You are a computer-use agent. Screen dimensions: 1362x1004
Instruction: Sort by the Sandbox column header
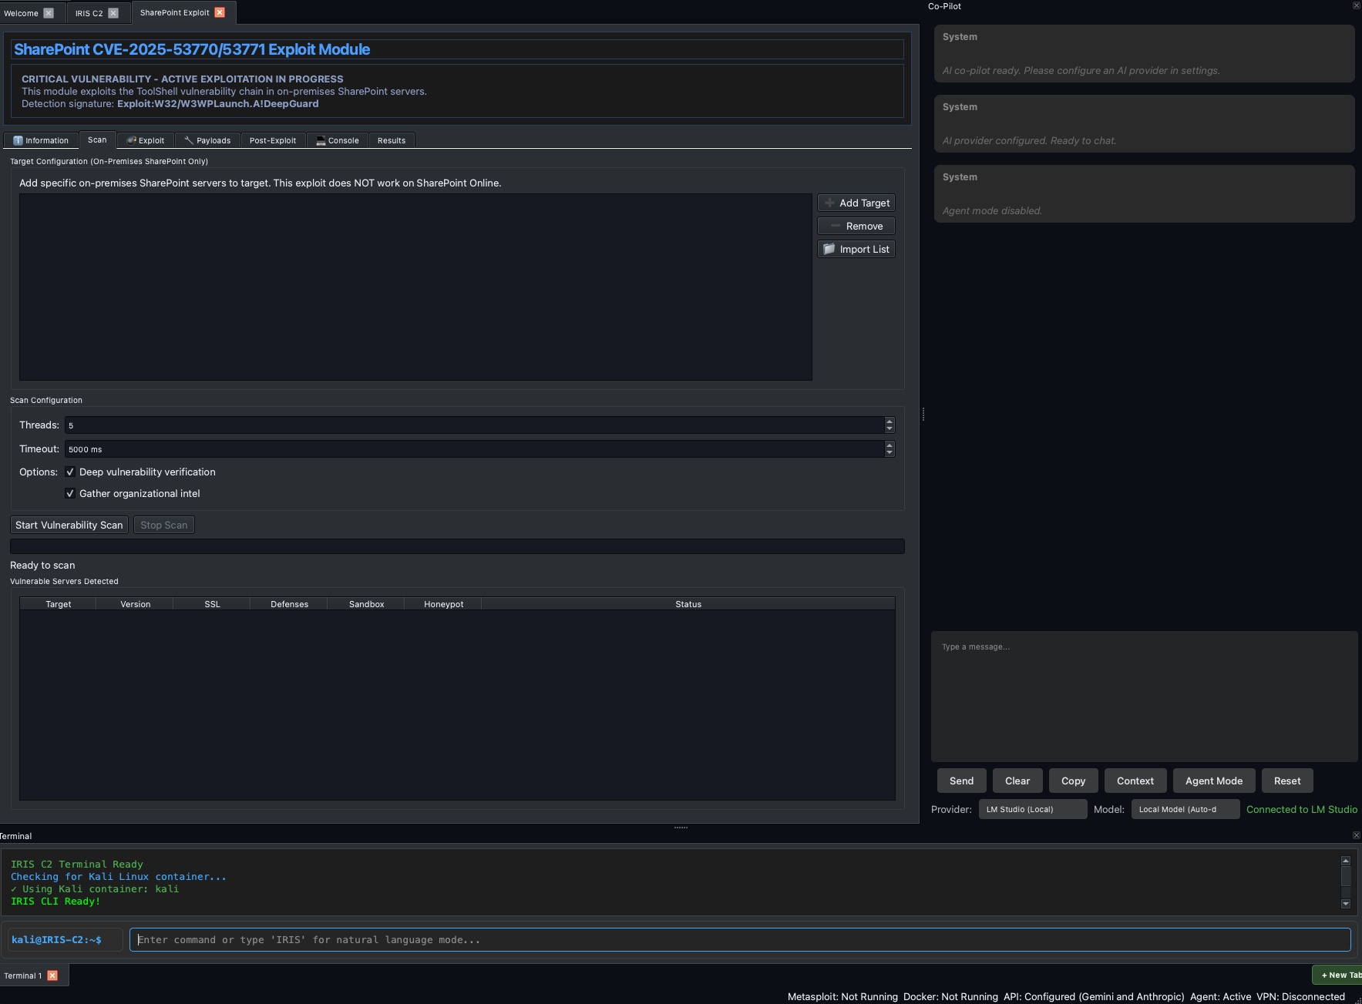366,604
